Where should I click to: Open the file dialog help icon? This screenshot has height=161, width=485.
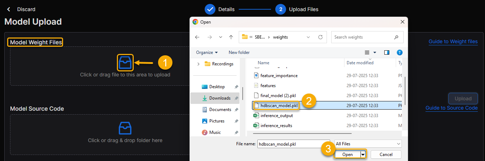click(x=400, y=52)
